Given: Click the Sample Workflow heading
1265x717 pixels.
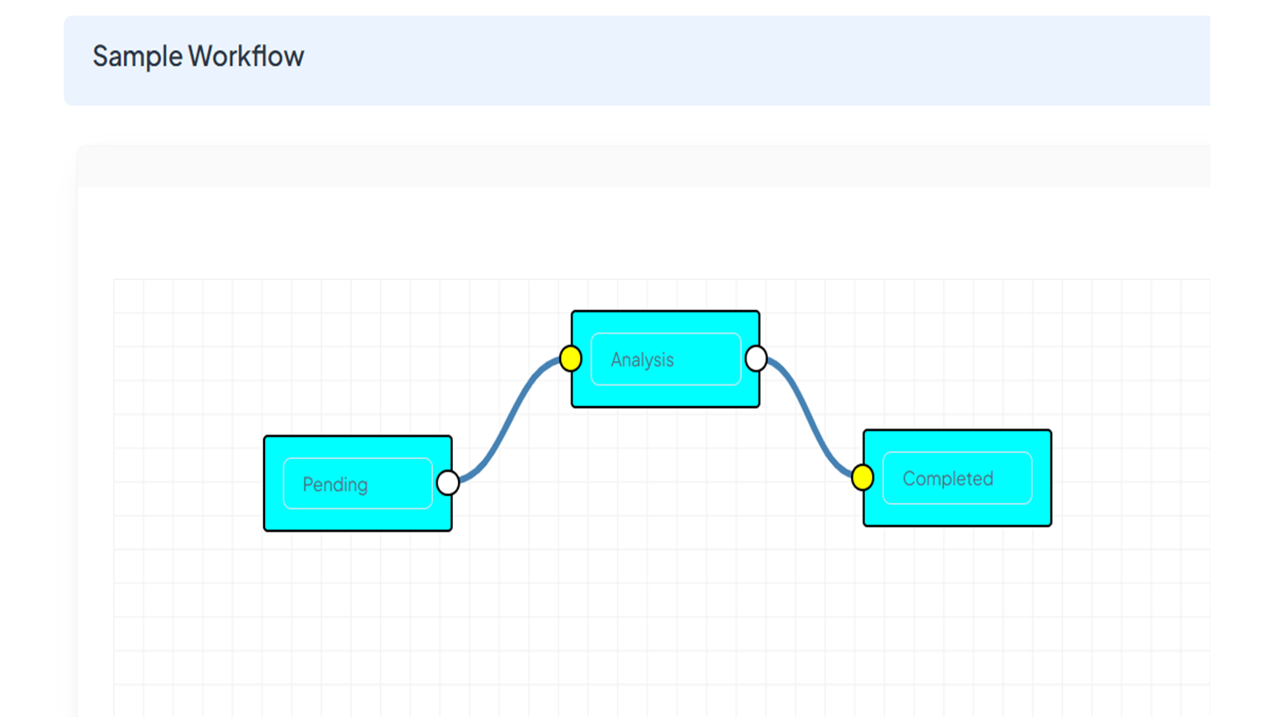Looking at the screenshot, I should (x=198, y=56).
